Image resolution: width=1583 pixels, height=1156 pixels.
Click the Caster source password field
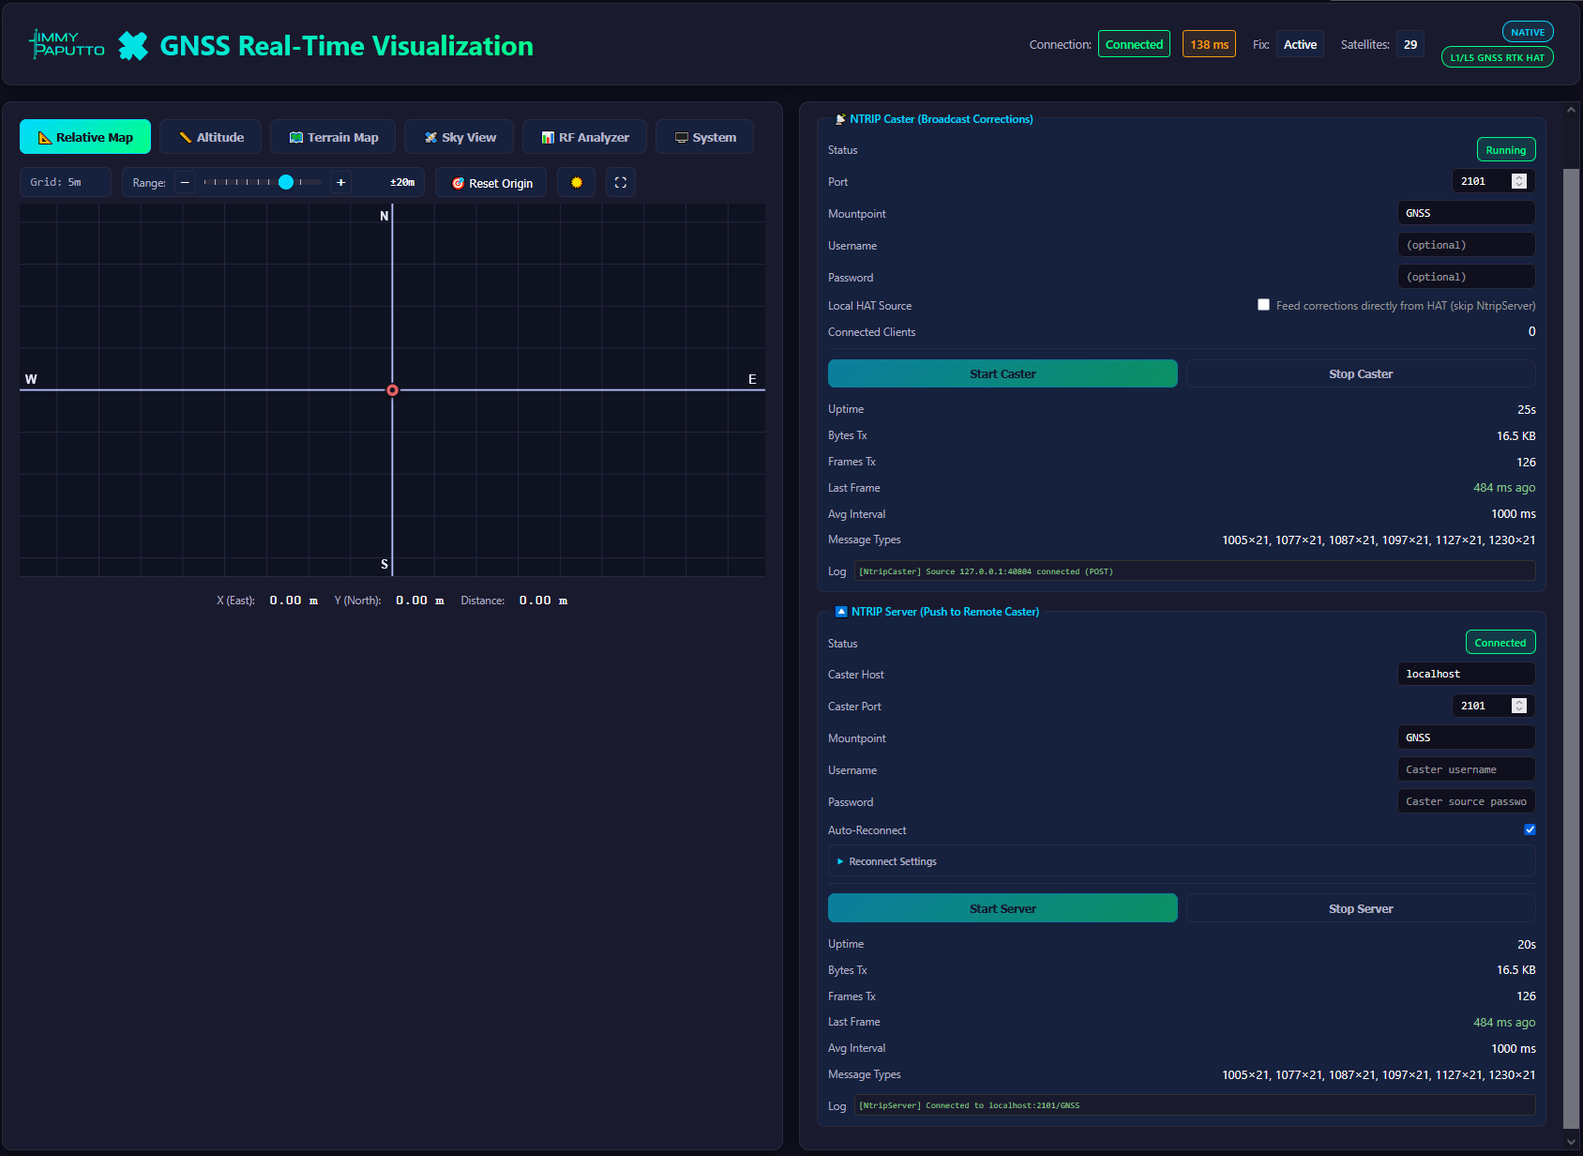click(1467, 801)
